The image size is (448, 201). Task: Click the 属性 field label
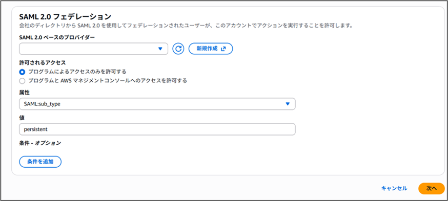(x=24, y=93)
